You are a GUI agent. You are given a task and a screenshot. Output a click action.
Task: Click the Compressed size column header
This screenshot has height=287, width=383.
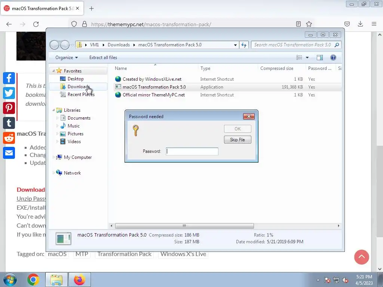pos(282,68)
